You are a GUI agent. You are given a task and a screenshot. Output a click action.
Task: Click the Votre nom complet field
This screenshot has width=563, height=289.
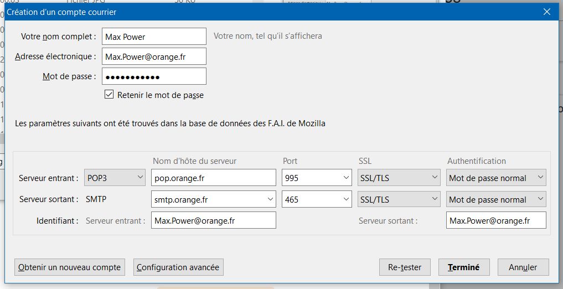tap(154, 37)
